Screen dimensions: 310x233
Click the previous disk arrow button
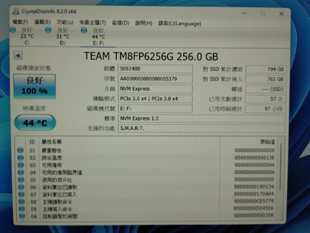18,55
